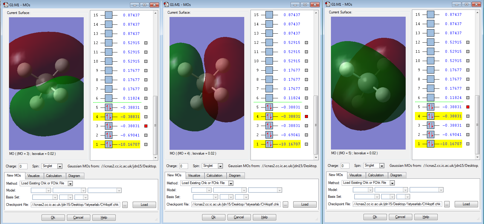Image resolution: width=484 pixels, height=224 pixels.
Task: Pick occupied orbital 3 icon in MO = 5 window
Action: [430, 125]
